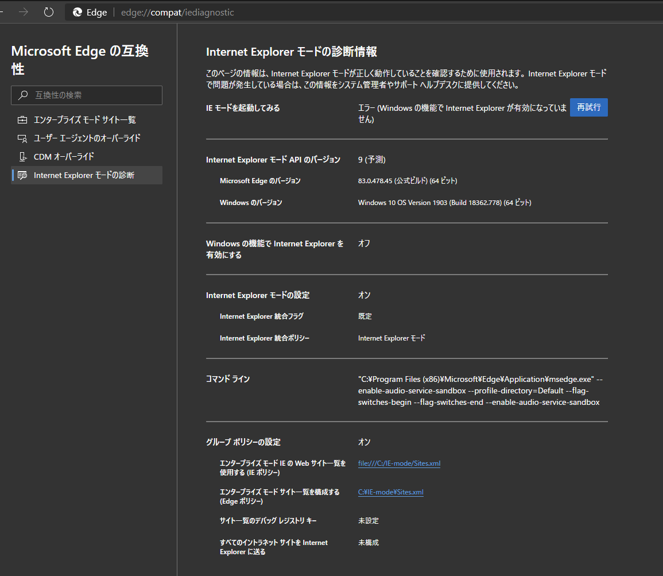Click the Windows 10 OS Version 1903 text

[445, 203]
